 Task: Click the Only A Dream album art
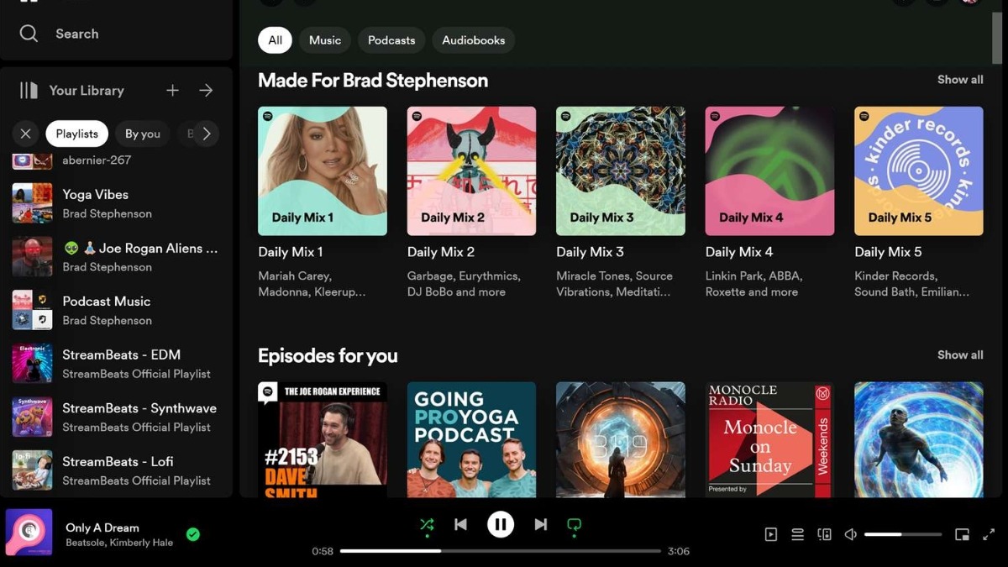[29, 533]
